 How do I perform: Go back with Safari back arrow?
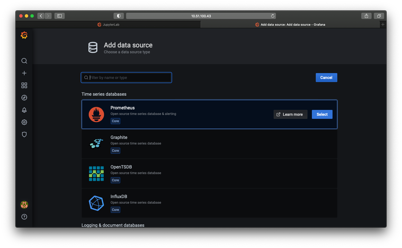tap(41, 16)
